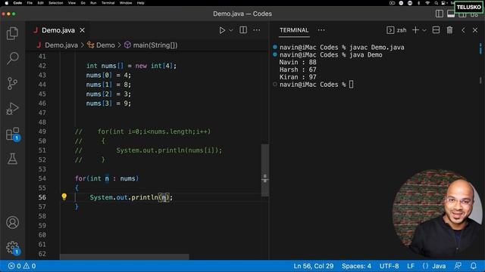485x272 pixels.
Task: Click the Wi-Fi icon in menu bar
Action: [427, 3]
